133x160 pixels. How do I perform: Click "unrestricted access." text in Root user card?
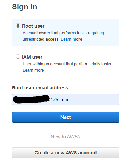tap(41, 39)
